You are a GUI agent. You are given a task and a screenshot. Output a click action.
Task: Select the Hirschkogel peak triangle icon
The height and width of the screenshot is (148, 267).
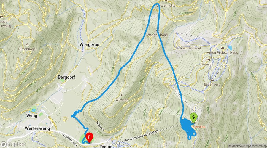(27, 44)
